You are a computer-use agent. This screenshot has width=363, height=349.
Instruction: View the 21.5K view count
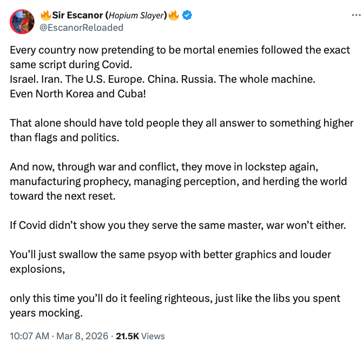point(127,336)
